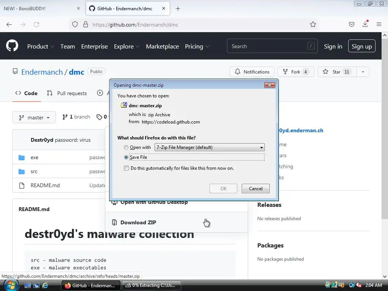
Task: Open the tracking protection shield icon
Action: [75, 24]
